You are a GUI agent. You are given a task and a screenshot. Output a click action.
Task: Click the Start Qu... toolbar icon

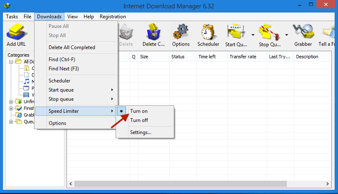pyautogui.click(x=236, y=32)
